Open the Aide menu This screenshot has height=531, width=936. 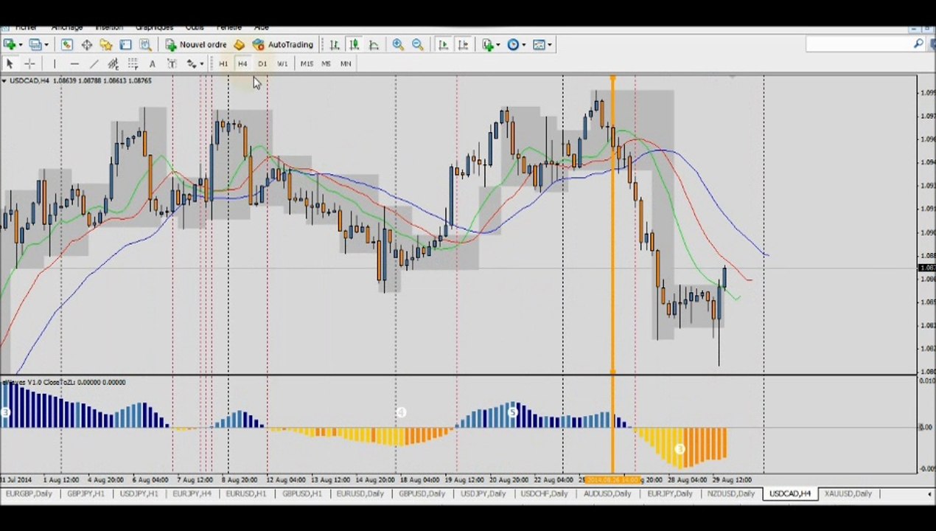pyautogui.click(x=262, y=28)
